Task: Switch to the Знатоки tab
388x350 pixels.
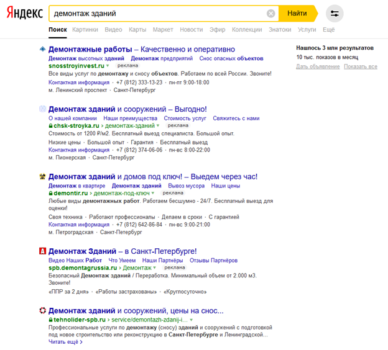Action: coord(280,30)
